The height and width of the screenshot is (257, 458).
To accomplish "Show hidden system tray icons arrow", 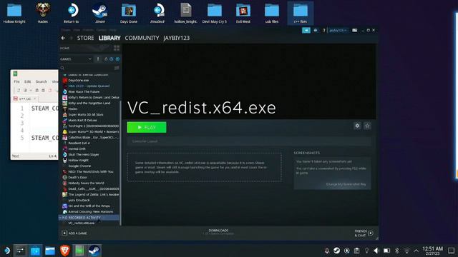I will coord(416,251).
